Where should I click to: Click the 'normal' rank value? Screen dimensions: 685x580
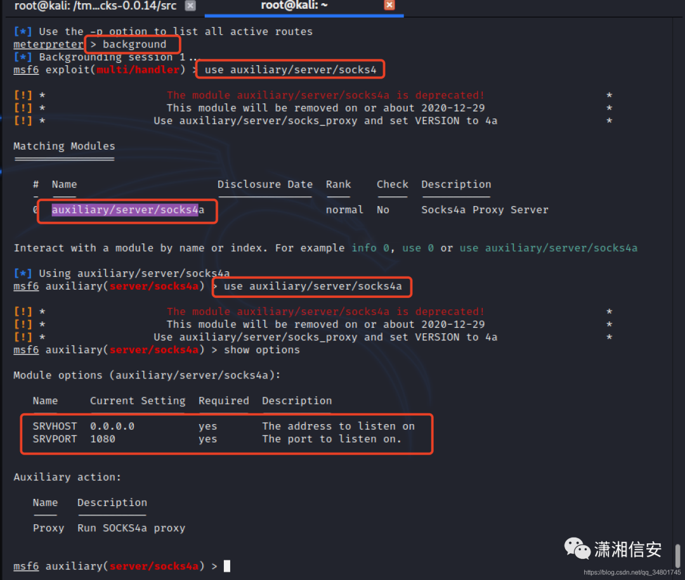tap(344, 210)
